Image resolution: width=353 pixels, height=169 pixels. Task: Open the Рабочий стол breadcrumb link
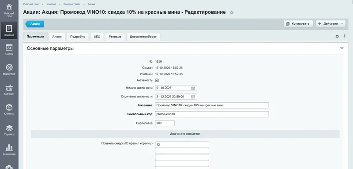pos(30,4)
